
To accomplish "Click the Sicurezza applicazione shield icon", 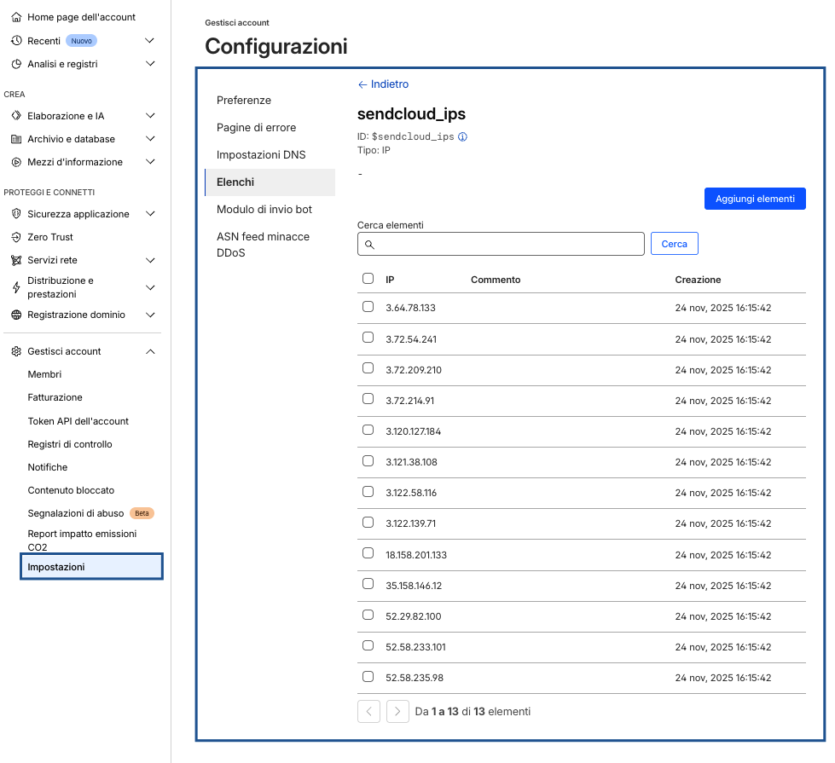I will click(16, 213).
